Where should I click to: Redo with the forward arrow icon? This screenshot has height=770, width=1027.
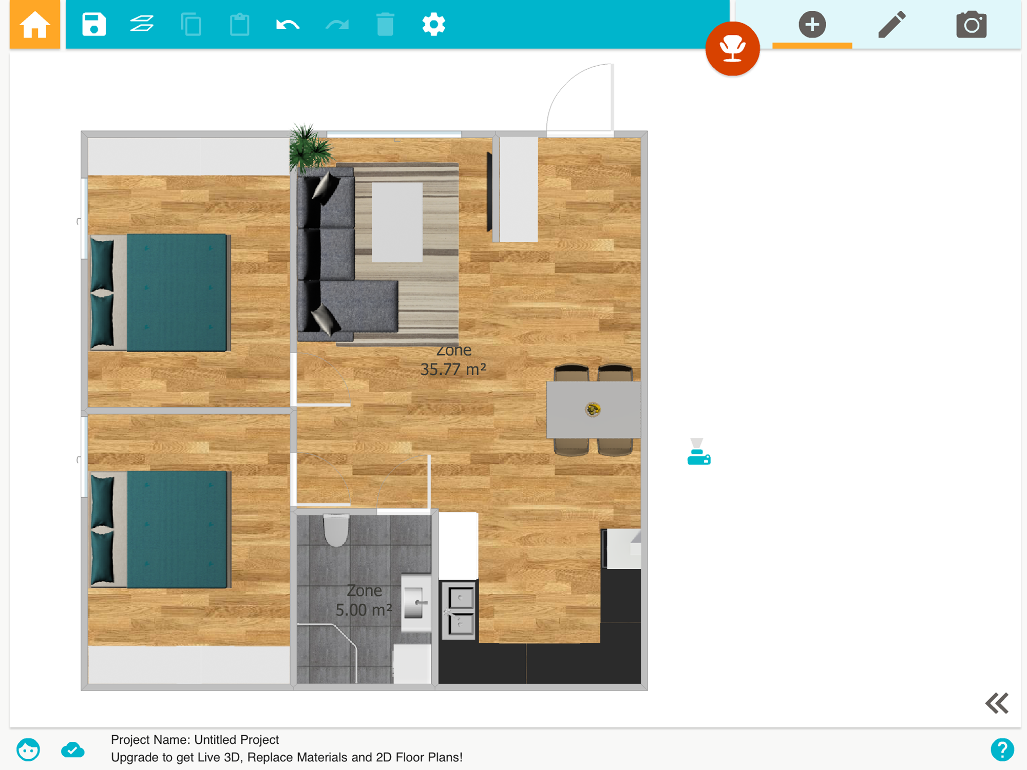pyautogui.click(x=337, y=24)
